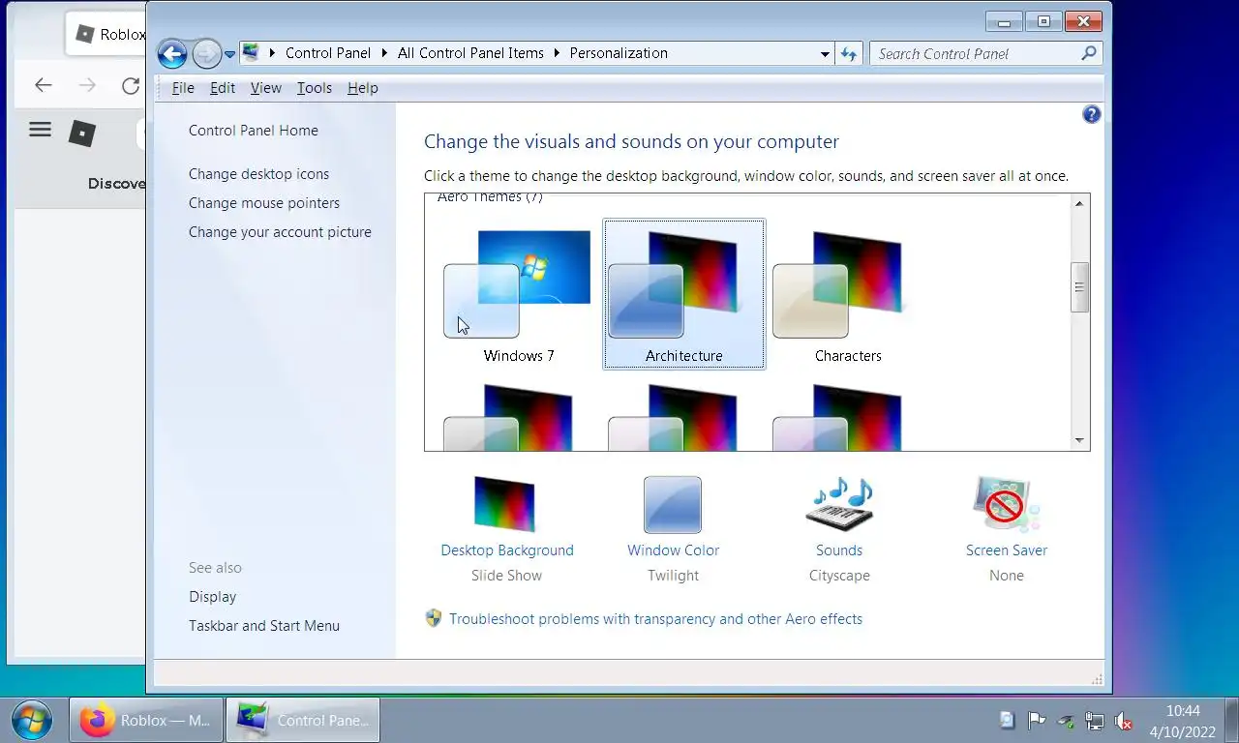Open Roblox hamburger menu in browser
Screen dimensions: 1239x743
click(x=40, y=130)
